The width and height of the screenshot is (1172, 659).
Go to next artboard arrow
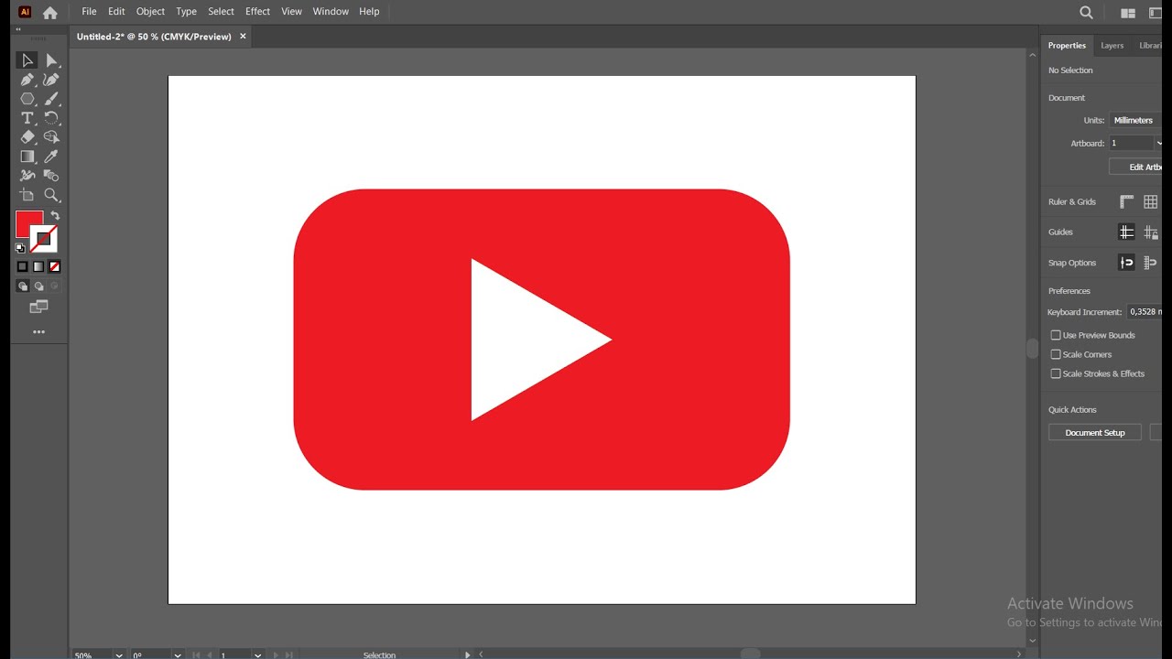276,655
